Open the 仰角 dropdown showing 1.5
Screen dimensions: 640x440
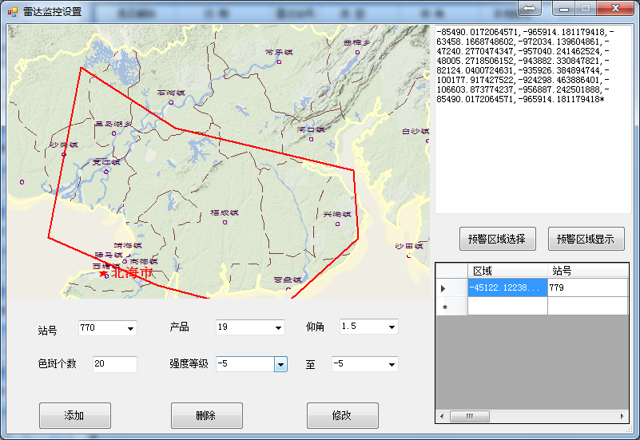[x=392, y=327]
